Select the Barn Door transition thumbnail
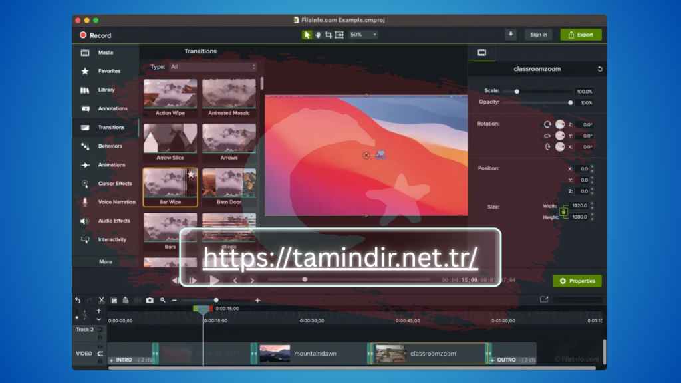The width and height of the screenshot is (681, 383). [229, 183]
